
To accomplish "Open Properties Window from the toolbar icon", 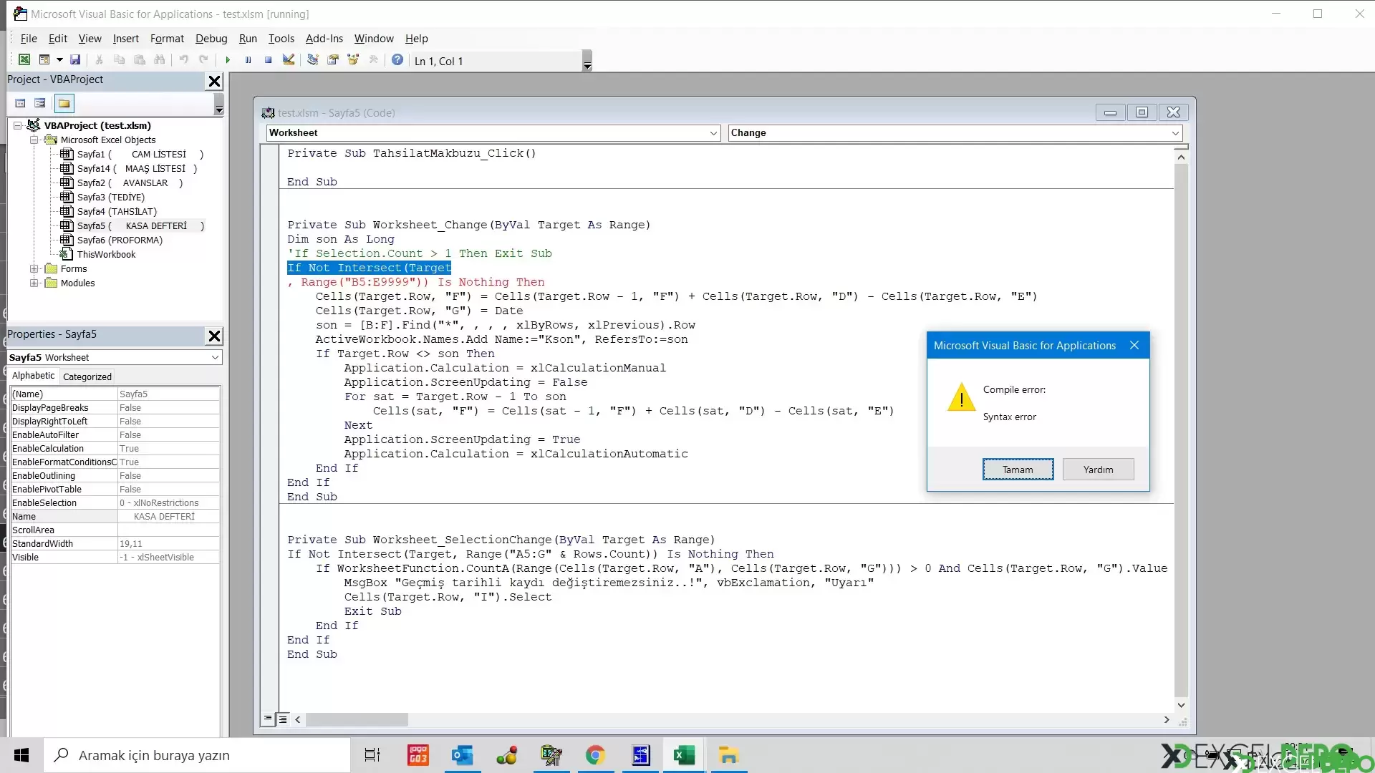I will click(333, 60).
